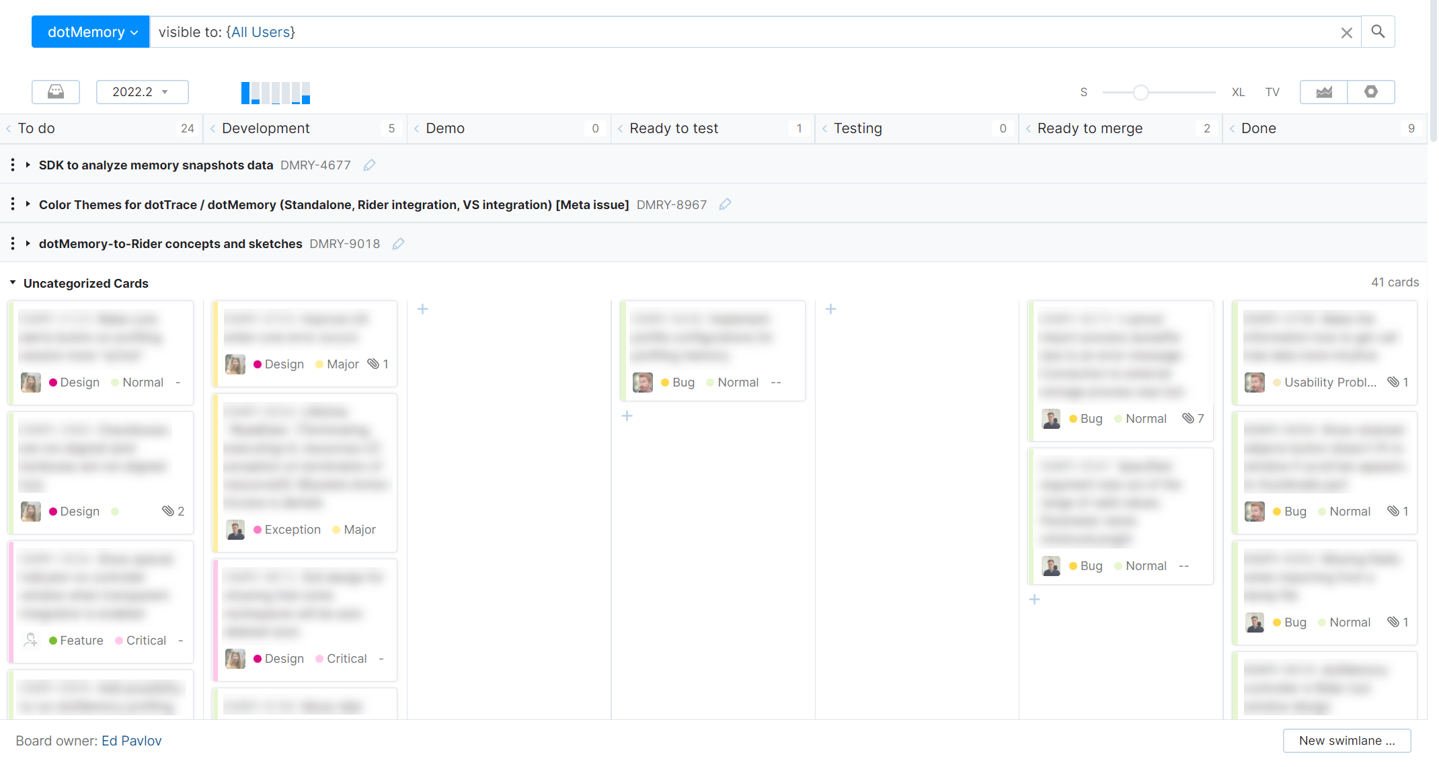1439x767 pixels.
Task: Open the backlog drawer icon
Action: (x=56, y=91)
